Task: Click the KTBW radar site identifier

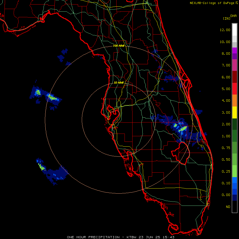Action: tap(131, 237)
